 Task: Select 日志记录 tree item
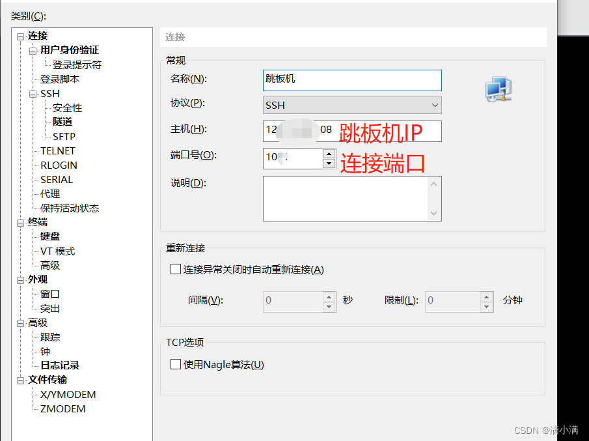point(60,365)
